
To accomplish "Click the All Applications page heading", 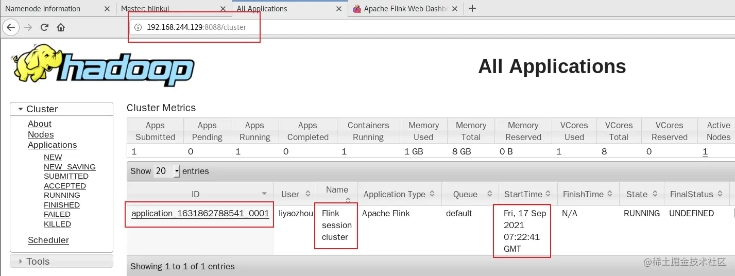I will 552,66.
